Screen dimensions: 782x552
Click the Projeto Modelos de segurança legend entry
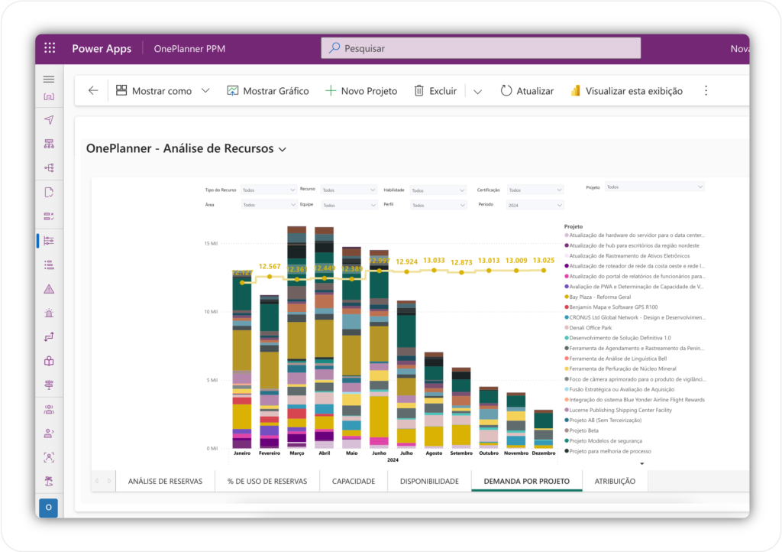pos(603,440)
